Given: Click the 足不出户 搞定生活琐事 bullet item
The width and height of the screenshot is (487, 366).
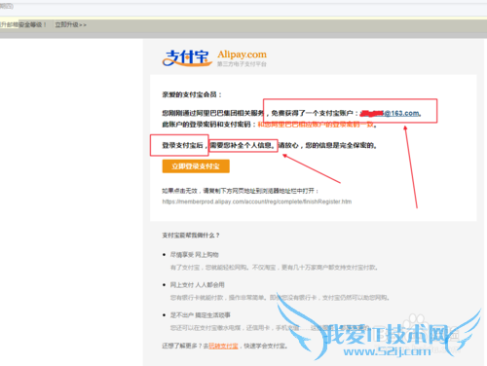Looking at the screenshot, I should 200,314.
